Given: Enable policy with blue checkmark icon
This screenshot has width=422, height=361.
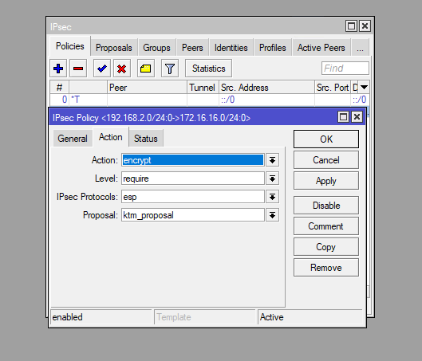Looking at the screenshot, I should coord(102,69).
